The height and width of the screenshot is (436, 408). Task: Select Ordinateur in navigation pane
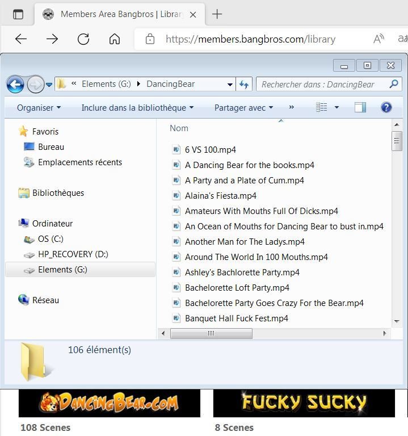pos(52,223)
